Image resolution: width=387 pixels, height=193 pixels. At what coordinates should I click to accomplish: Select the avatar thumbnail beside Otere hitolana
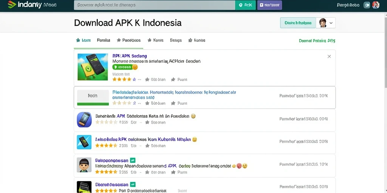(322, 23)
